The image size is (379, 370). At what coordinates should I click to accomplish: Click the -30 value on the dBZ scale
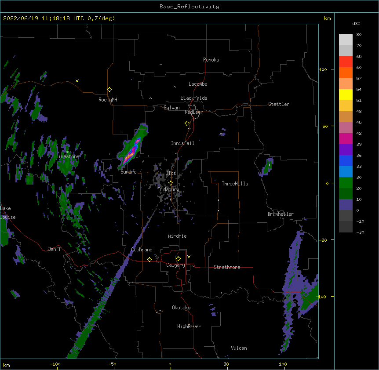pyautogui.click(x=360, y=232)
